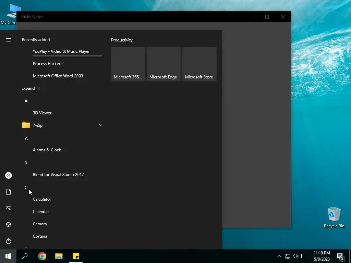This screenshot has height=263, width=351.
Task: Open File Explorer from taskbar
Action: click(x=59, y=256)
